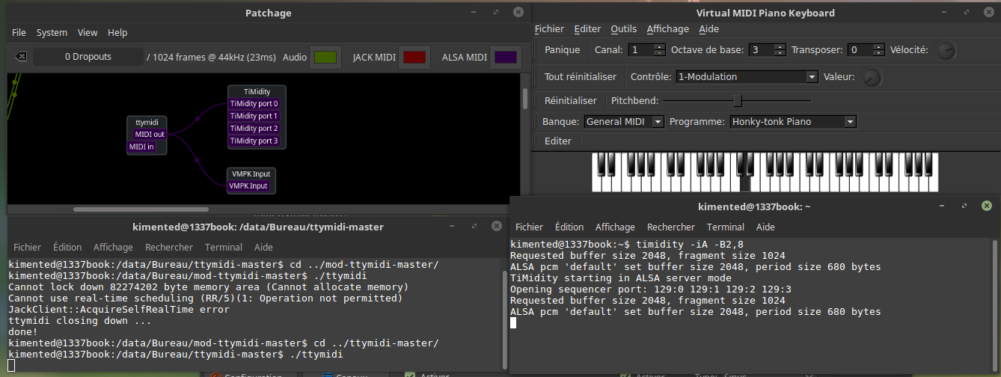Click the purple ALSA MIDI color button

pyautogui.click(x=506, y=57)
